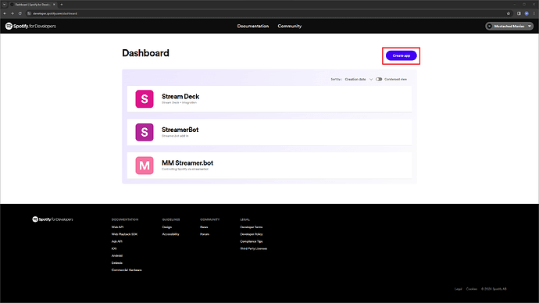Click the purple StreamerBot app icon
Screen dimensions: 539x303
(145, 132)
